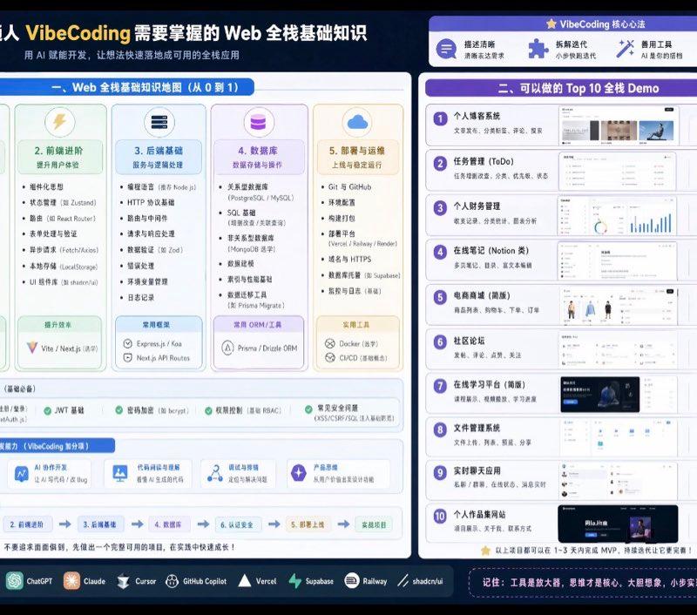Click the blue cloud icon above 部署与运维
Viewport: 697px width, 615px height.
357,122
